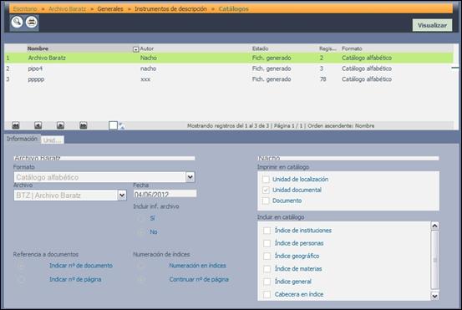Image resolution: width=462 pixels, height=310 pixels.
Task: Open Generales breadcrumb link
Action: coord(110,9)
